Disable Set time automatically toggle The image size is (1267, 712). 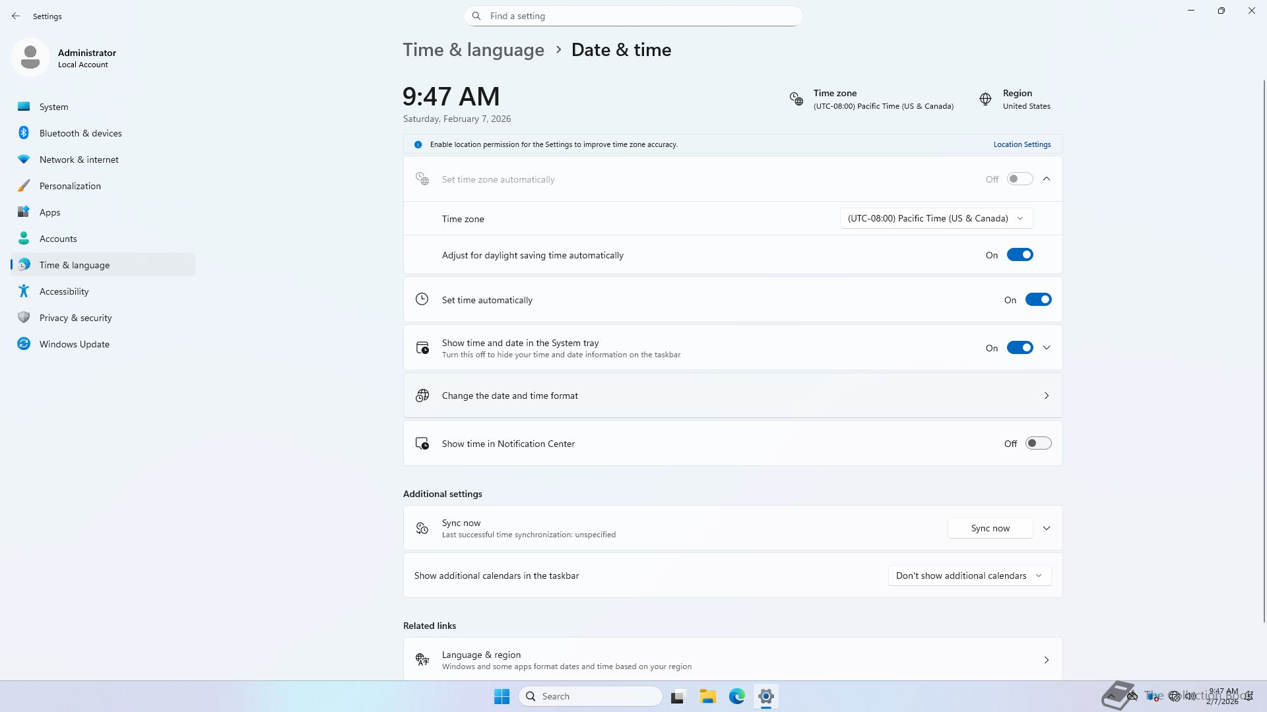(x=1038, y=300)
